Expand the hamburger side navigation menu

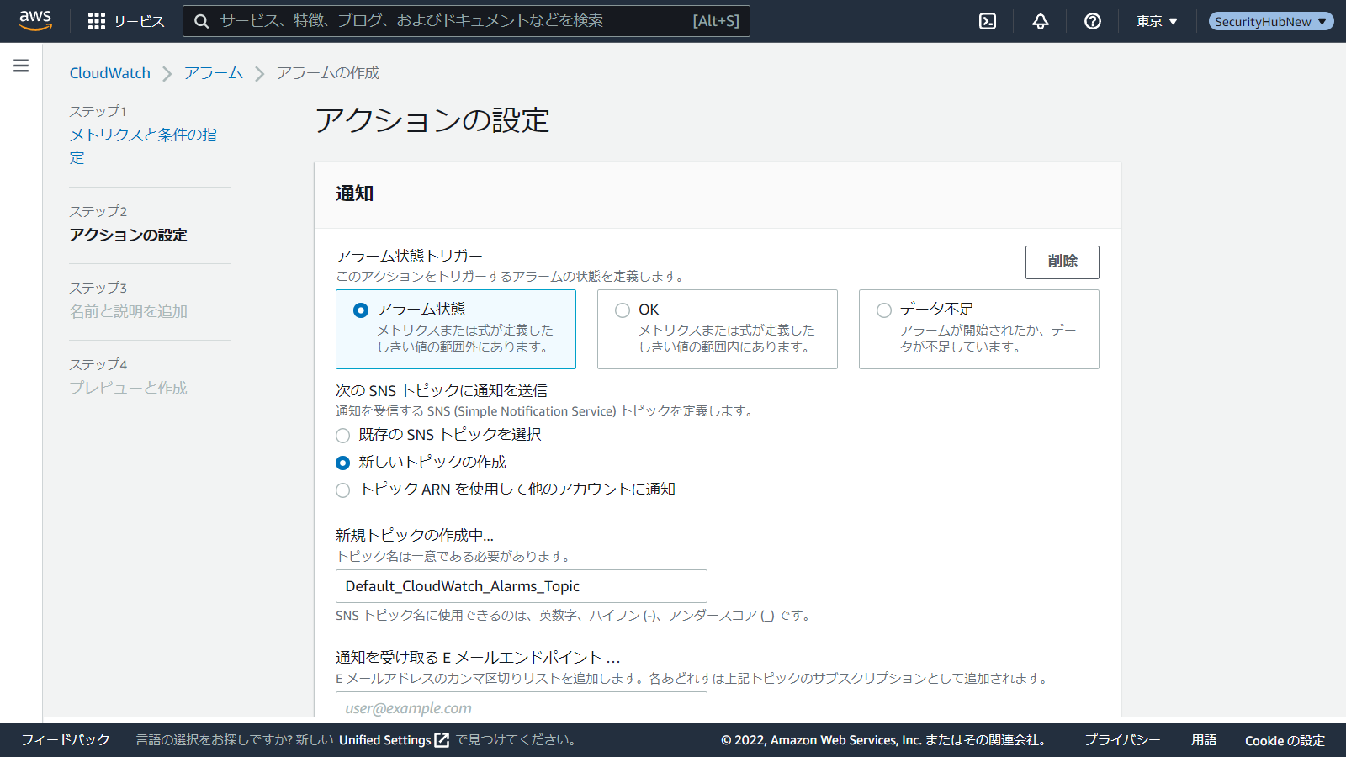pyautogui.click(x=21, y=66)
